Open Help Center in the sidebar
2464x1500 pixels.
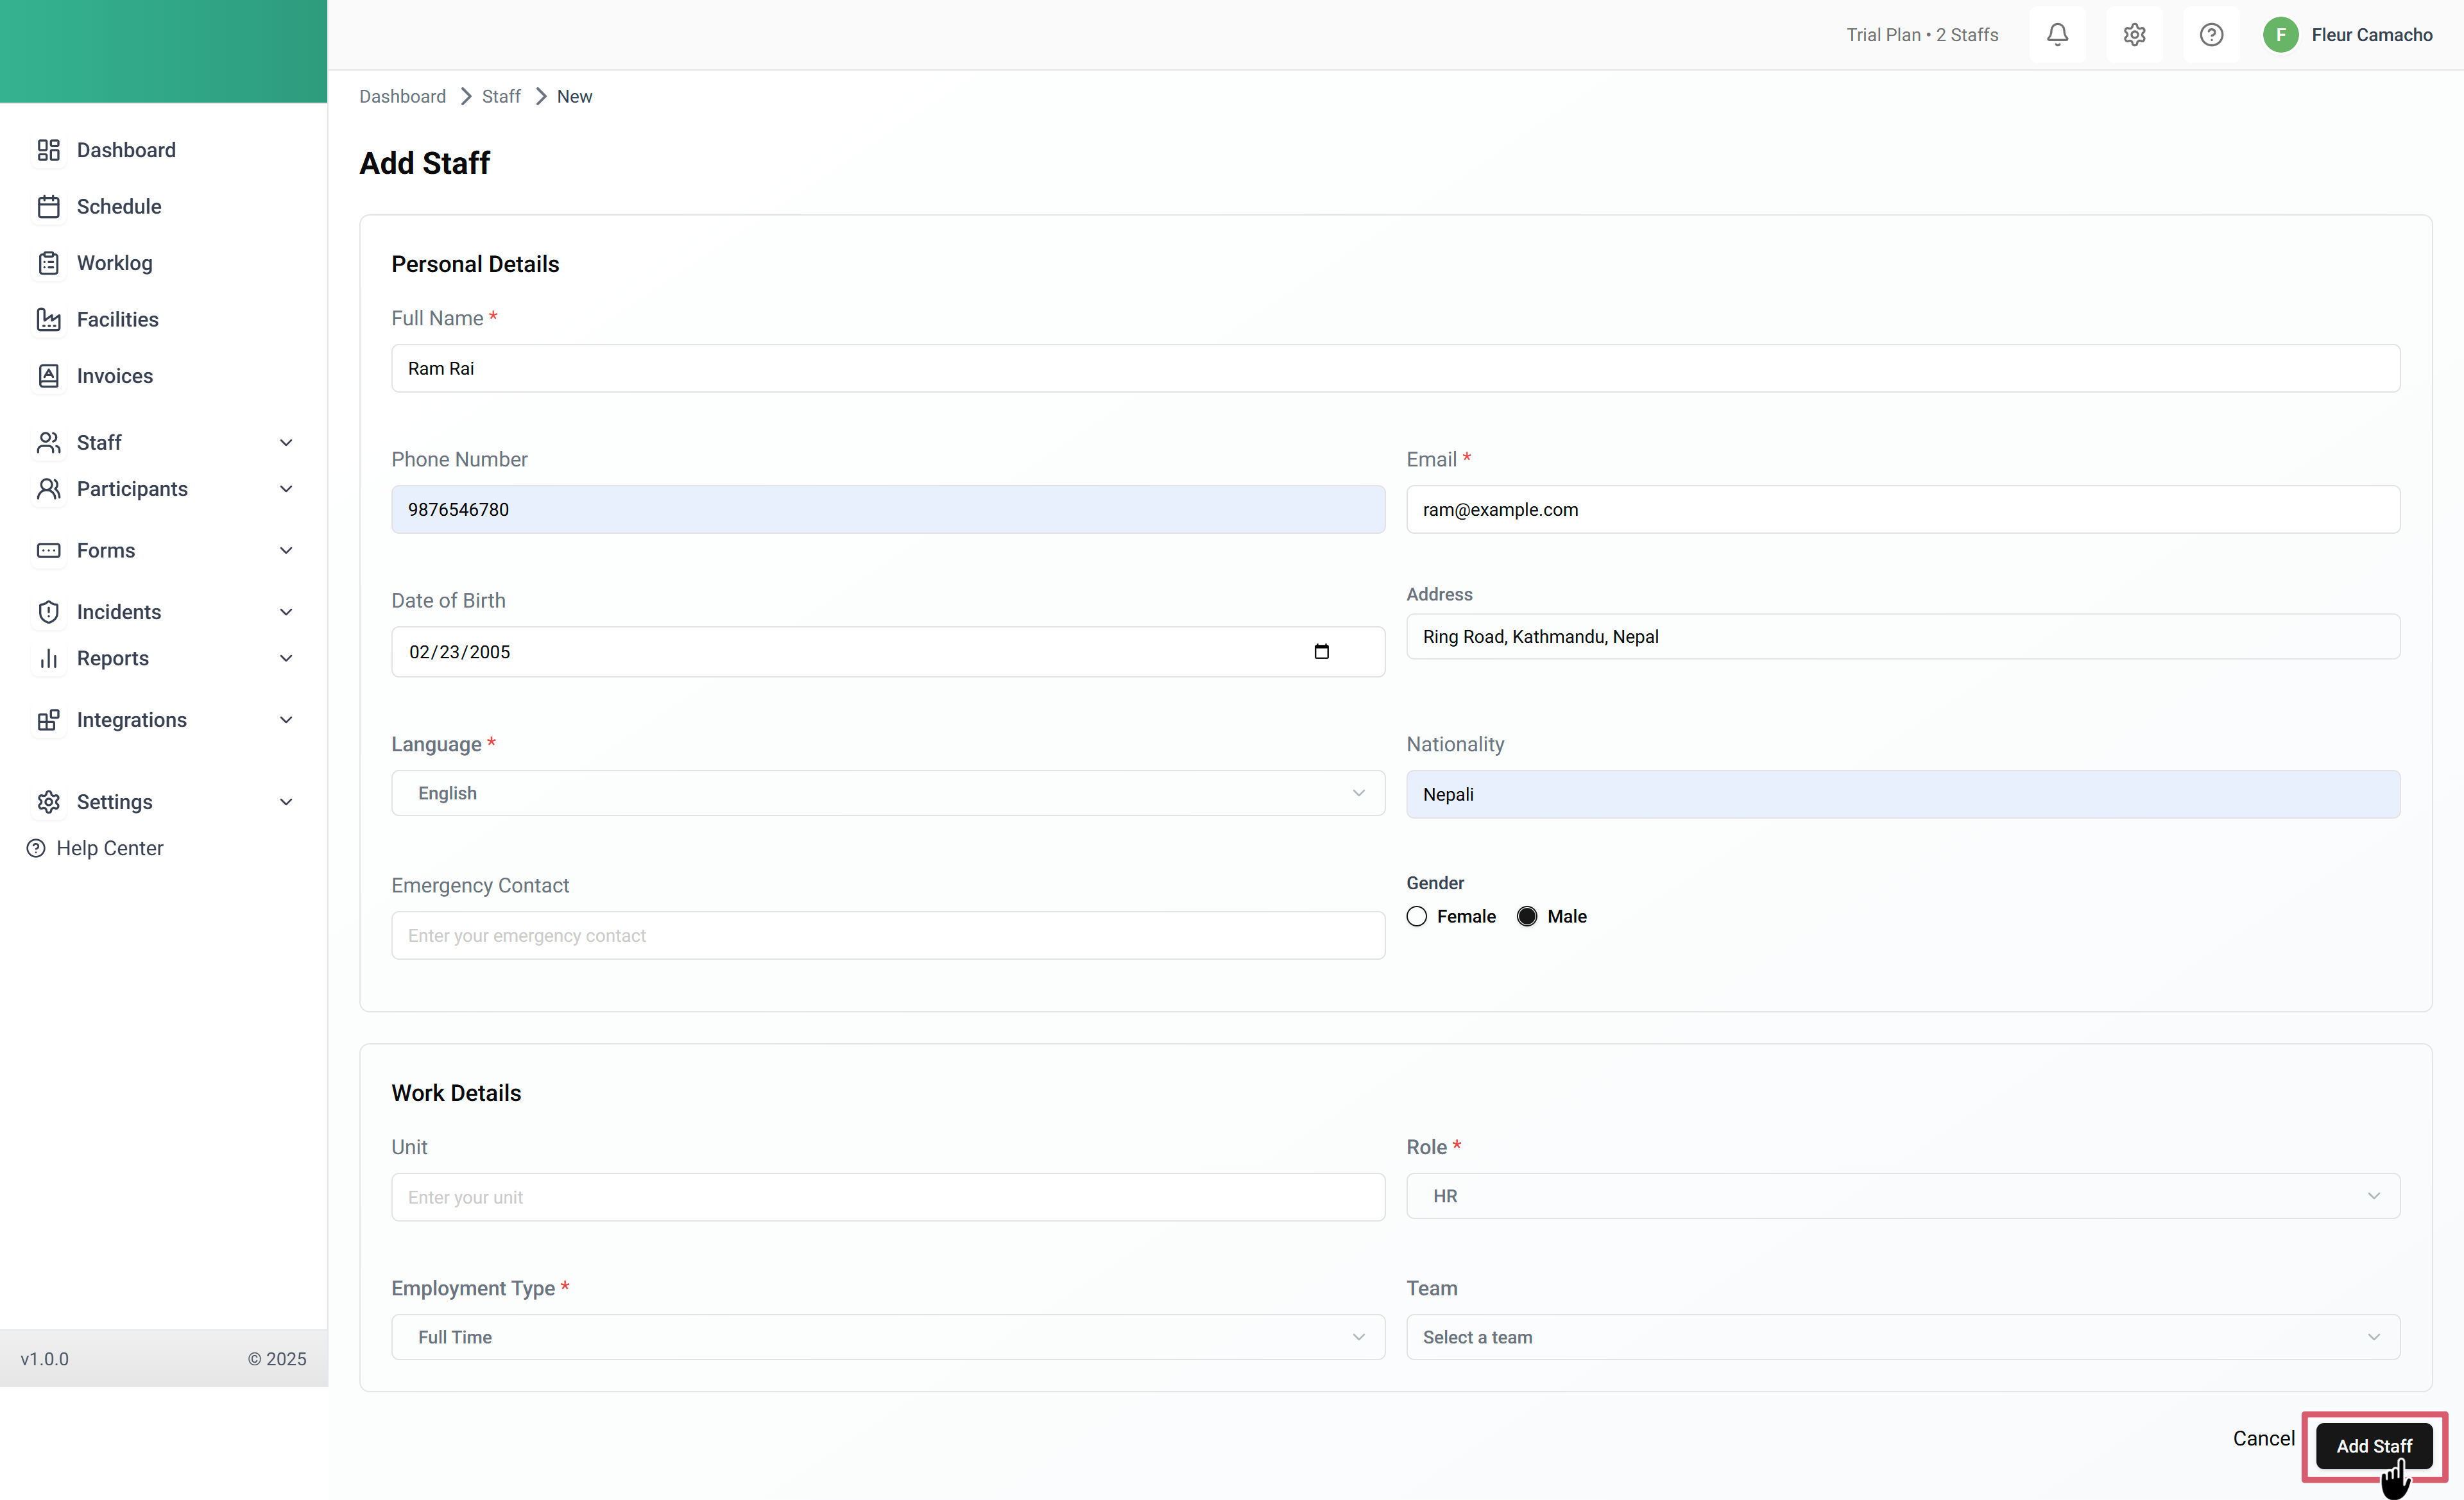[110, 848]
